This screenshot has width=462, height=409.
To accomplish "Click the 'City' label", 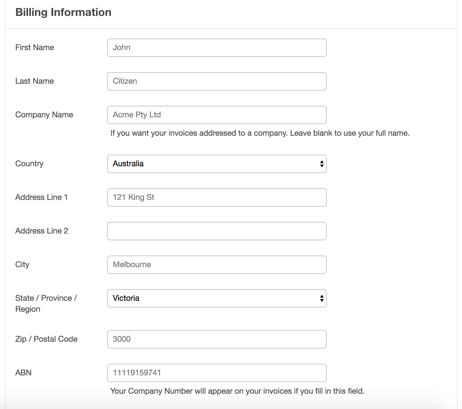I will [22, 264].
